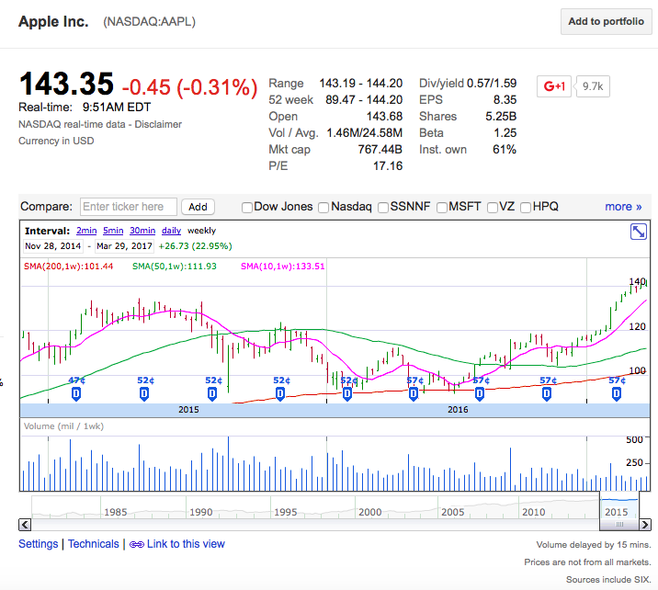Screen dimensions: 658x590
Task: Click the Add to portfolio button
Action: pyautogui.click(x=606, y=21)
